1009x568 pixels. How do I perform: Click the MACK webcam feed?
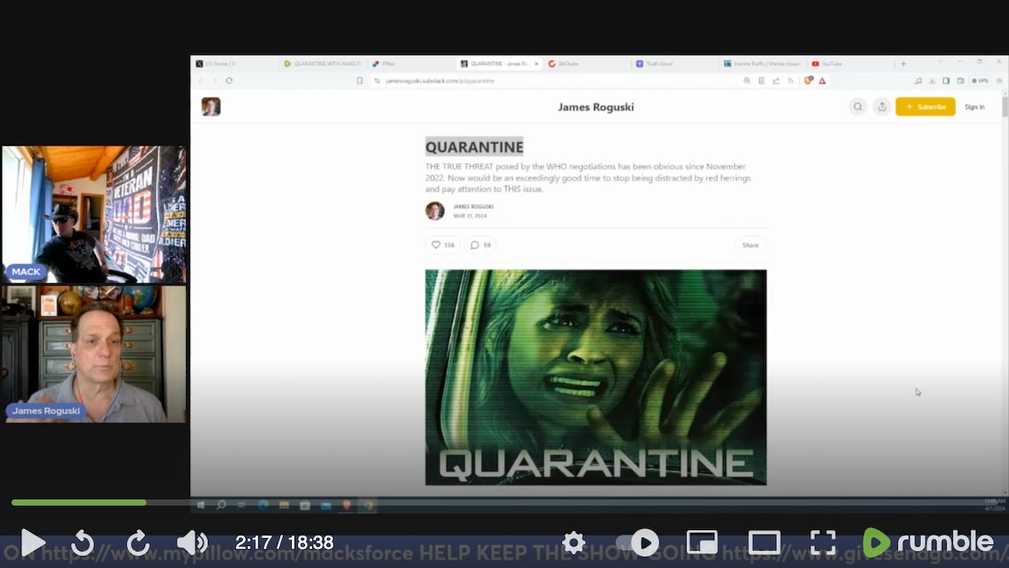pos(94,215)
